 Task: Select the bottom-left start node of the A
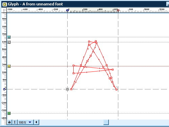point(71,89)
